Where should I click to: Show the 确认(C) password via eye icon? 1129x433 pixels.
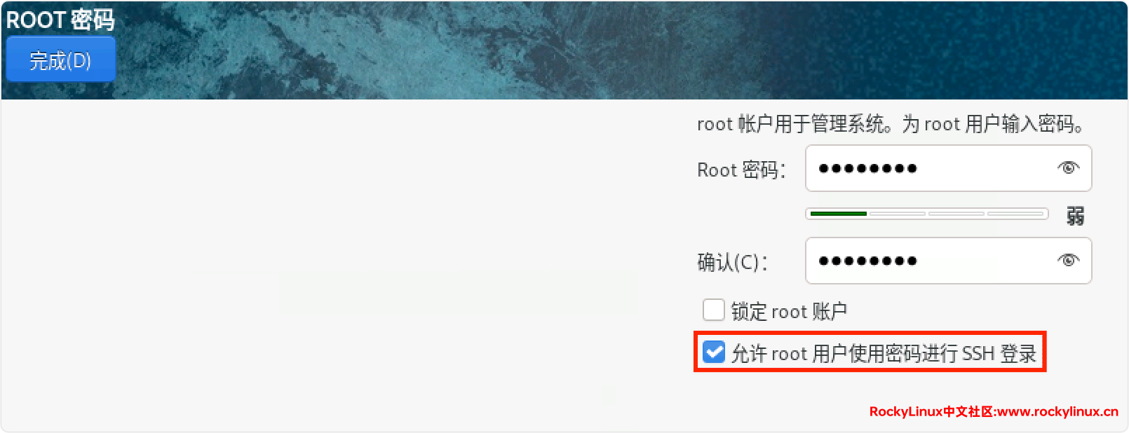point(1068,260)
